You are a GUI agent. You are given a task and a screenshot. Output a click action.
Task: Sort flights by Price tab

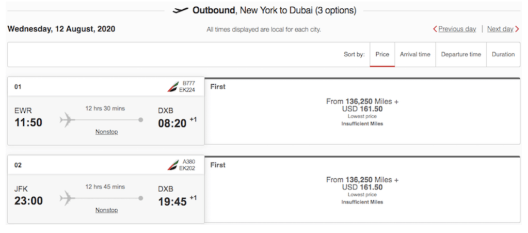[382, 54]
